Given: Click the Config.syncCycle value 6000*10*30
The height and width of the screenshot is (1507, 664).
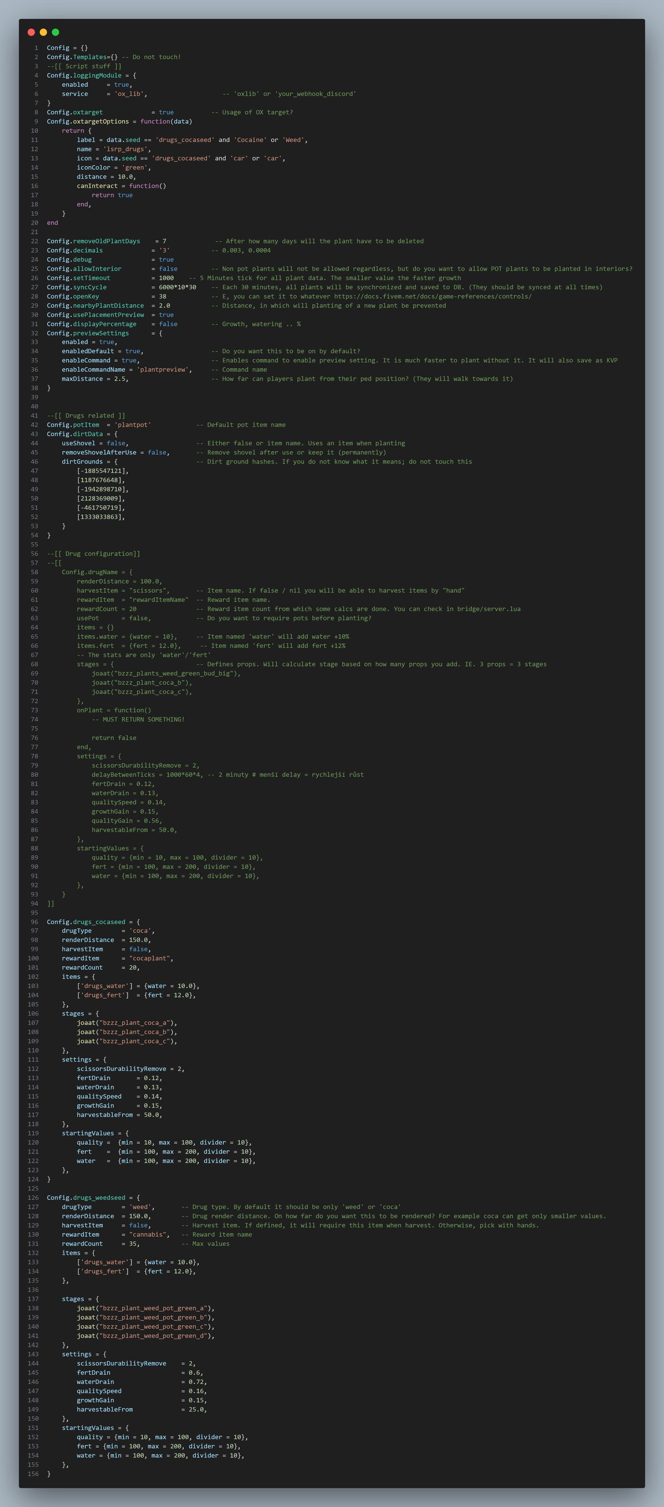Looking at the screenshot, I should coord(177,287).
